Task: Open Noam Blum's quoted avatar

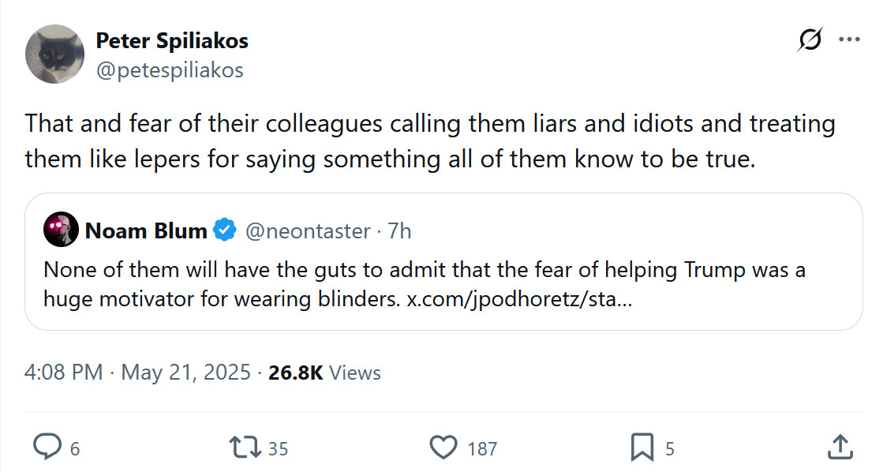Action: pyautogui.click(x=61, y=230)
